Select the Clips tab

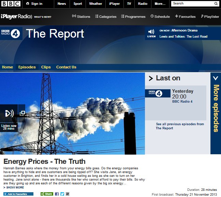pos(46,67)
